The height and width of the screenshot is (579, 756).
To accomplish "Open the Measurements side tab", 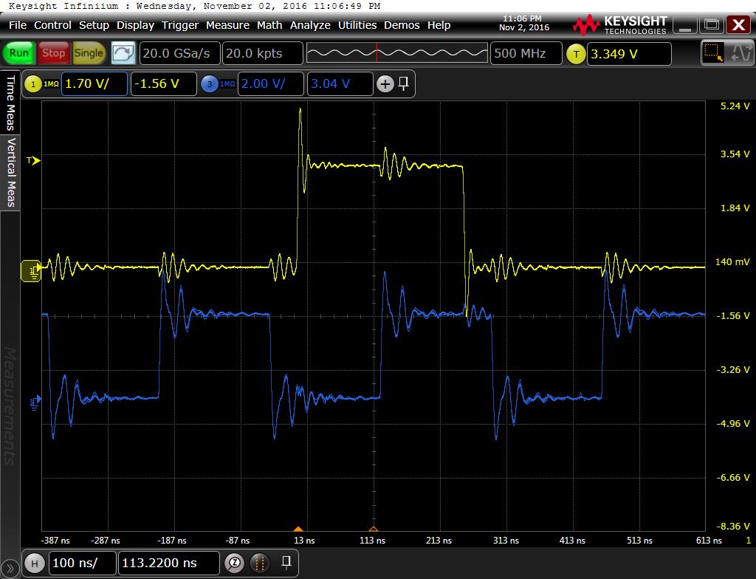I will [10, 406].
